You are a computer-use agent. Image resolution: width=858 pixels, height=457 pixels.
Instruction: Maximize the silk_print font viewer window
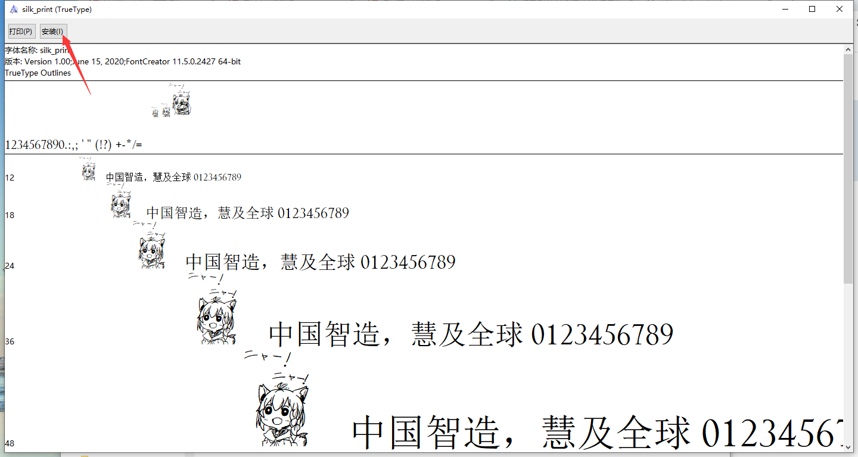(x=812, y=9)
